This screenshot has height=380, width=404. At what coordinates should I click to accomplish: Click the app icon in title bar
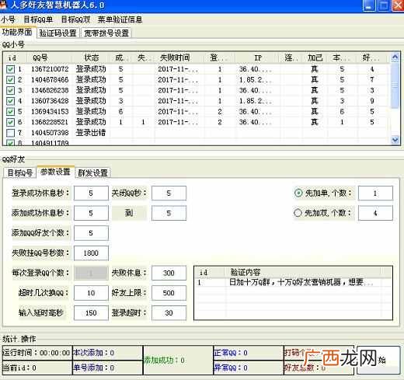(3, 5)
